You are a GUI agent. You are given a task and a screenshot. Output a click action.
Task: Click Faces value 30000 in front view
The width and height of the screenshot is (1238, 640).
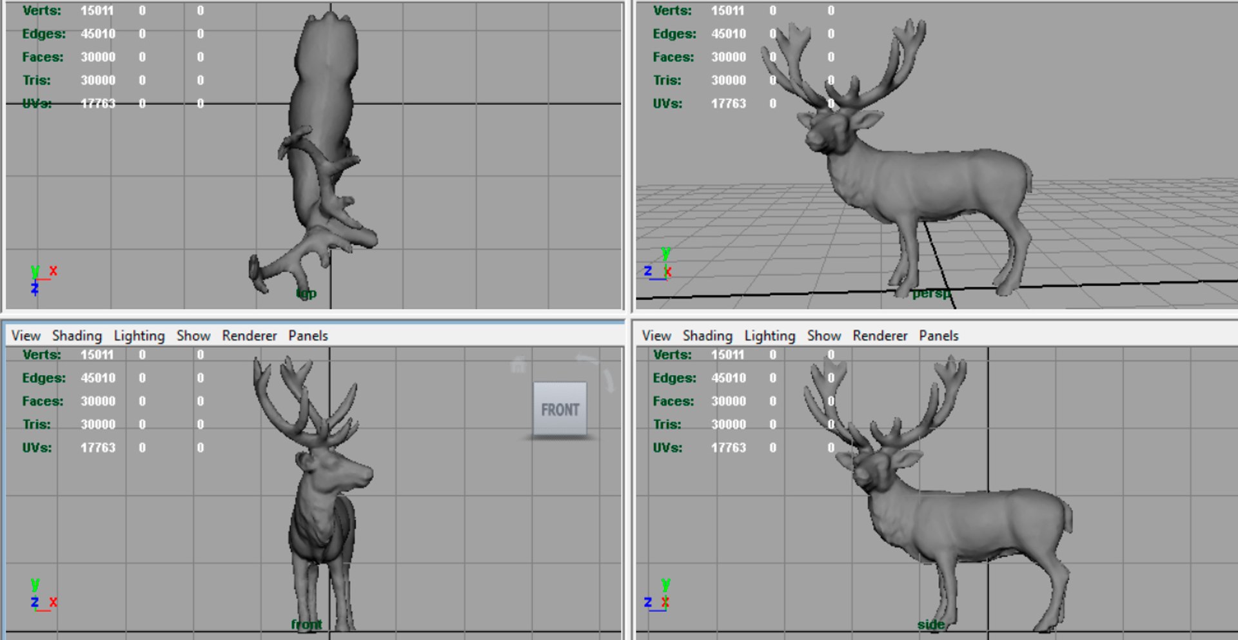pyautogui.click(x=98, y=402)
